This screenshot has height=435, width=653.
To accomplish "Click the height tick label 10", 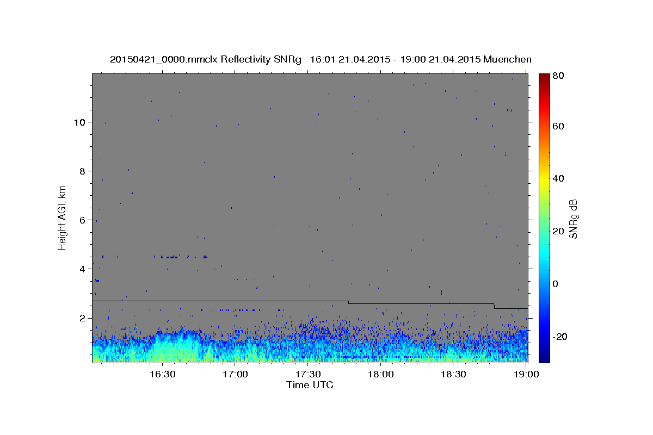I will pyautogui.click(x=79, y=122).
